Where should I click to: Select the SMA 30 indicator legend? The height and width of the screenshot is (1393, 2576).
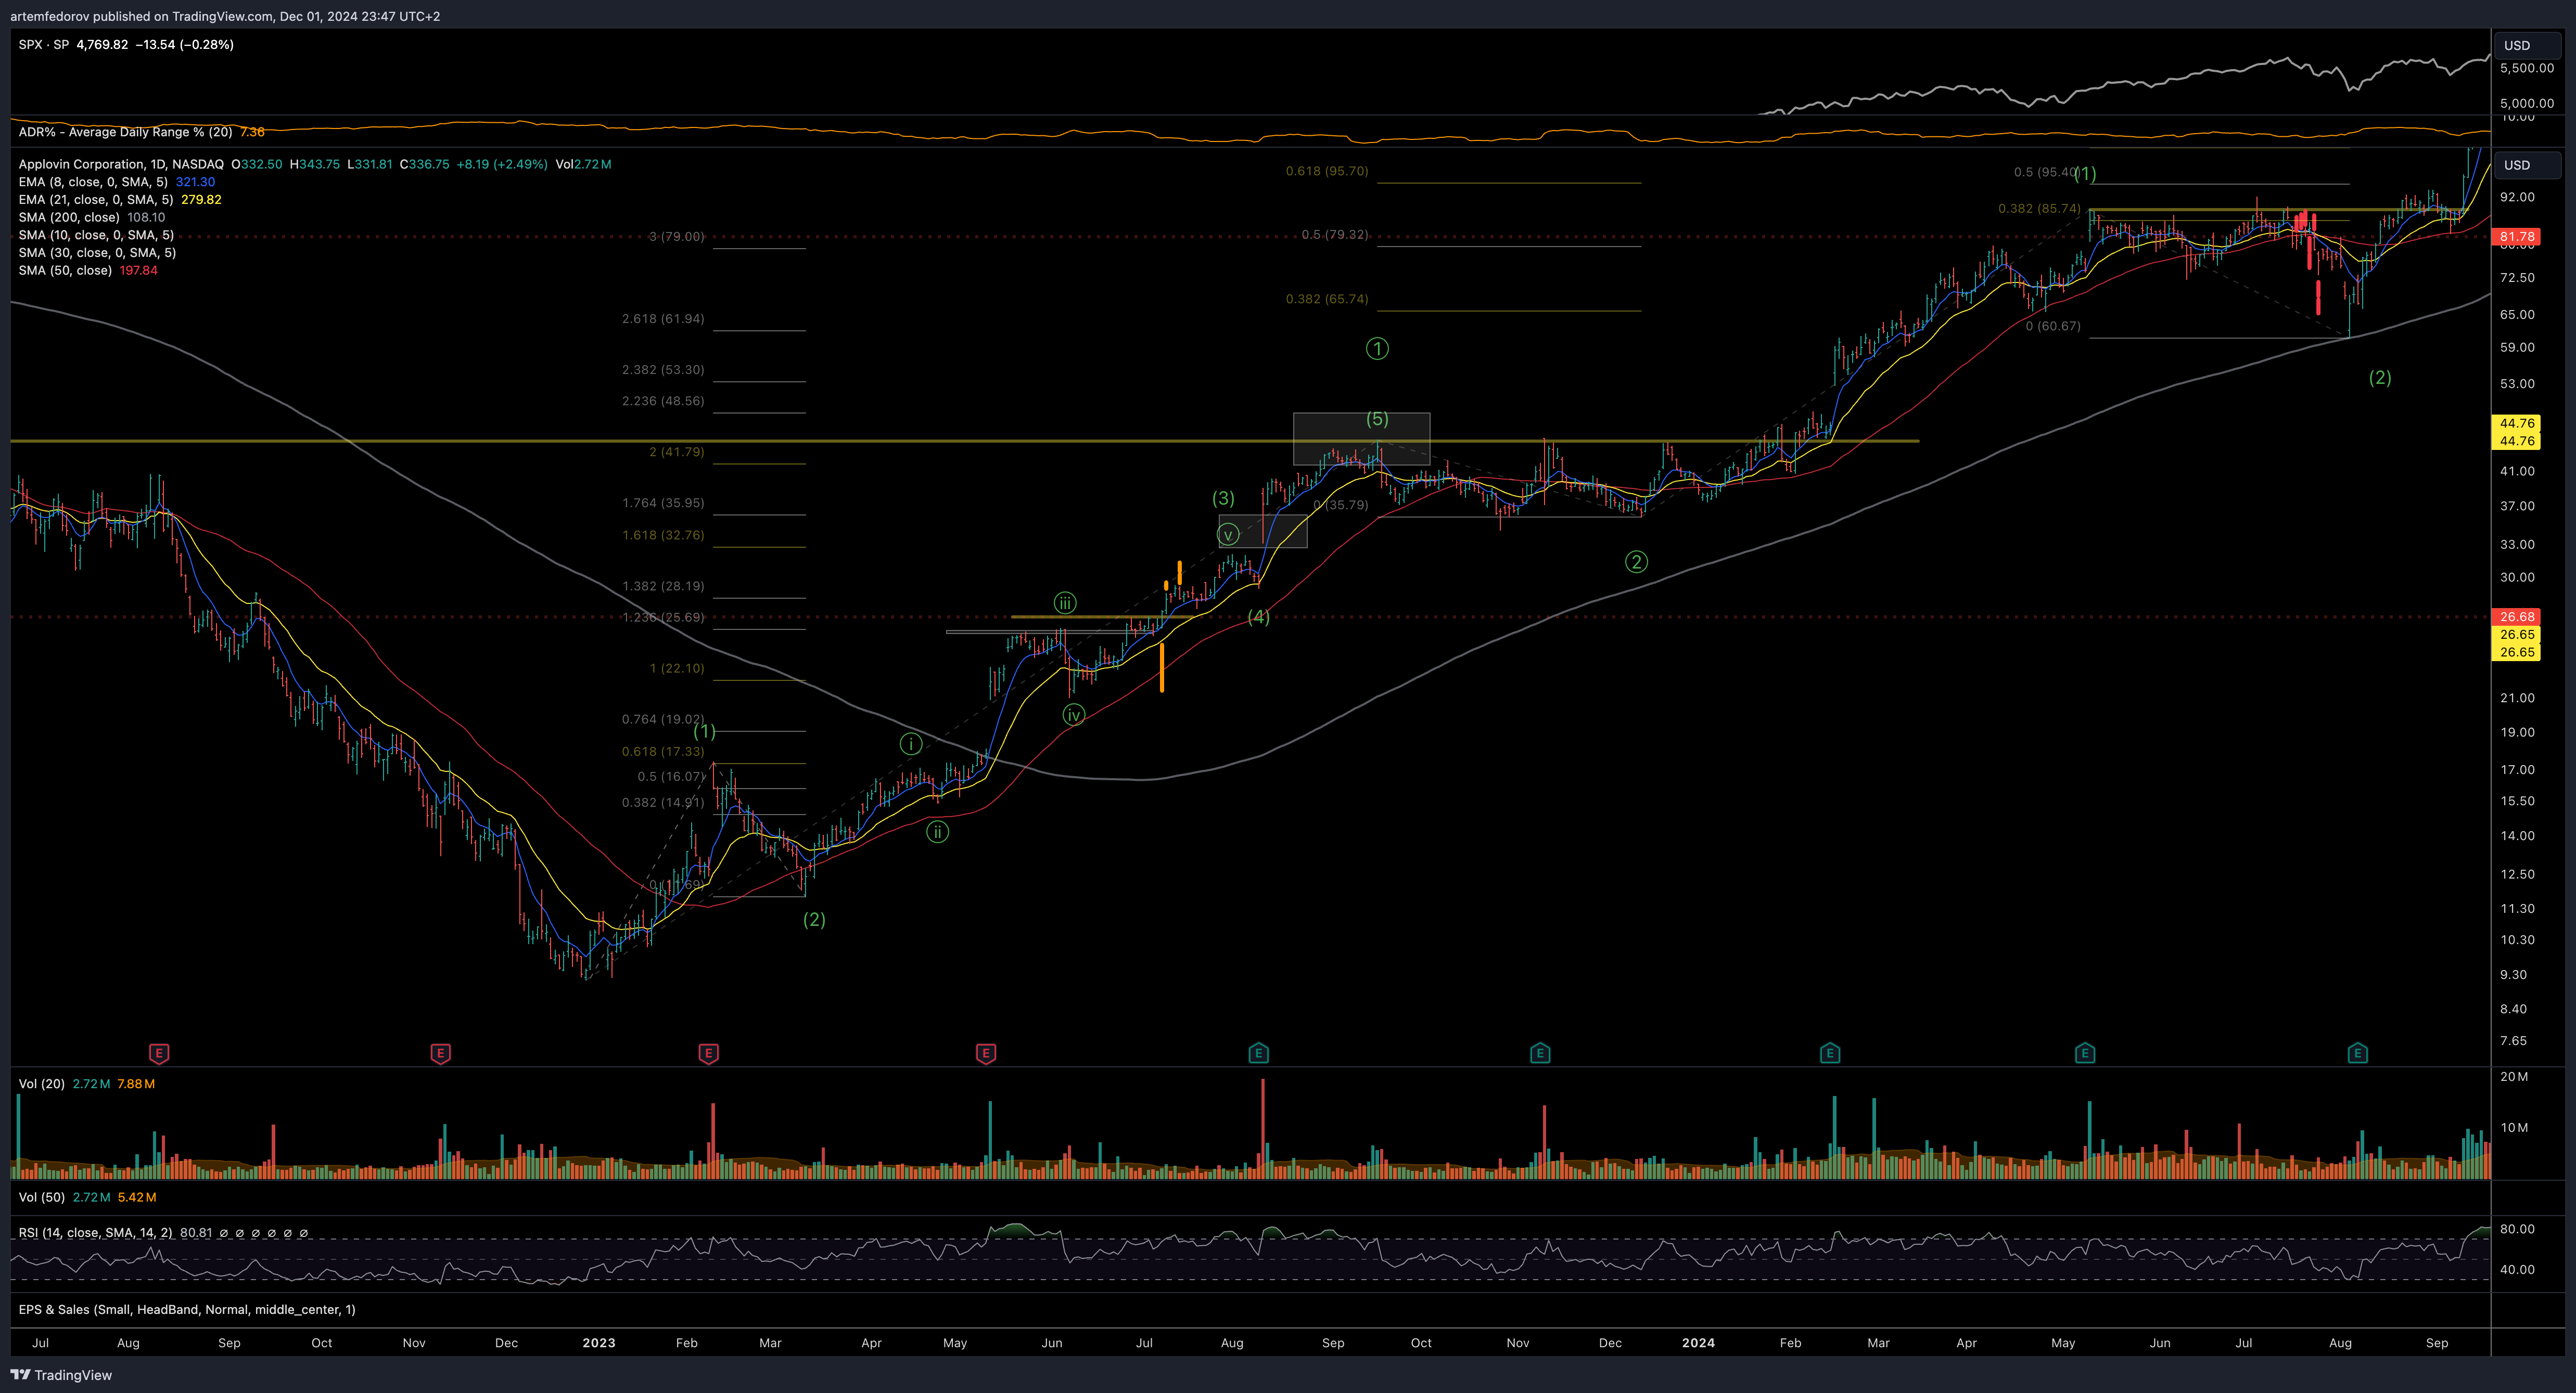coord(97,253)
